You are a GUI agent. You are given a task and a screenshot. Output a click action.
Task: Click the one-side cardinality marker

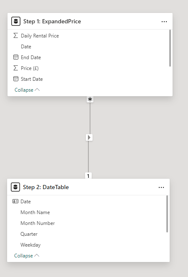(88, 176)
